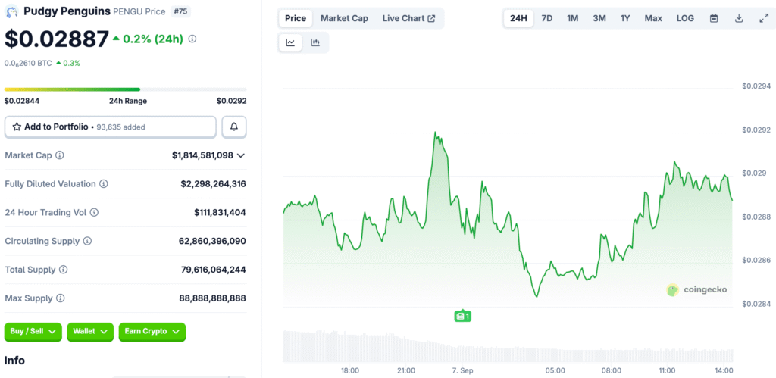
Task: Click the star icon in Add to Portfolio
Action: pos(17,127)
